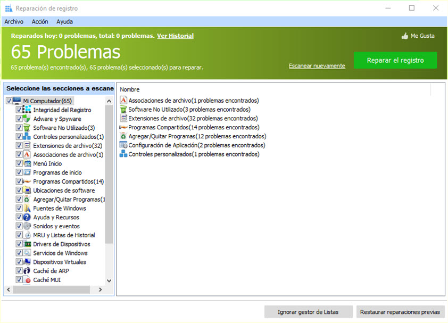Click the MRU y Listas de Historial icon

[x=28, y=235]
